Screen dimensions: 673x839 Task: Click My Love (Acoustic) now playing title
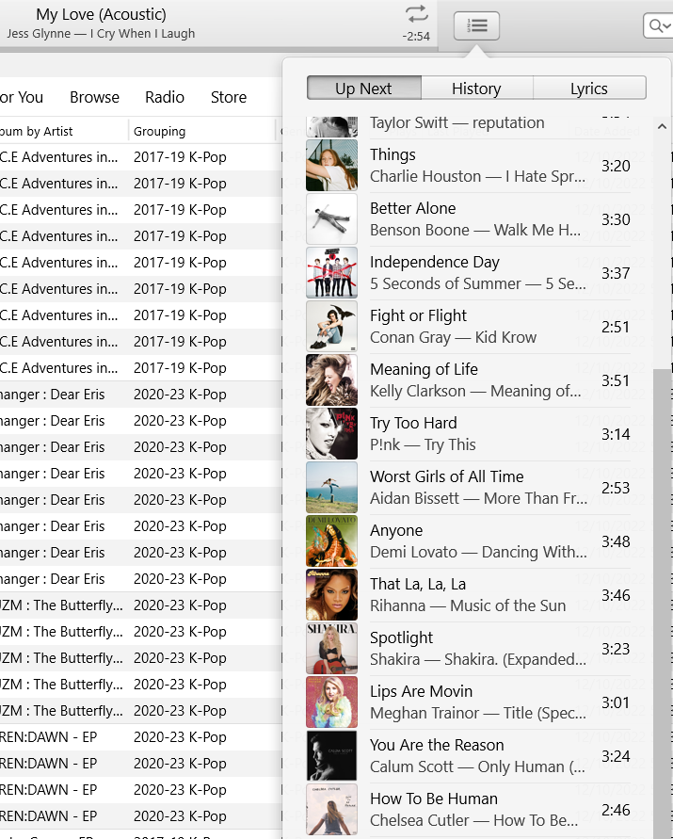tap(101, 14)
